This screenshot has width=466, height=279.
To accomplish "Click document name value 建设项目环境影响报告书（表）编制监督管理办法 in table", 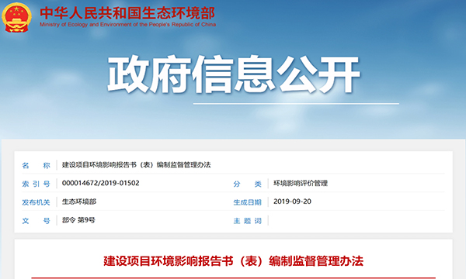I will tap(136, 165).
